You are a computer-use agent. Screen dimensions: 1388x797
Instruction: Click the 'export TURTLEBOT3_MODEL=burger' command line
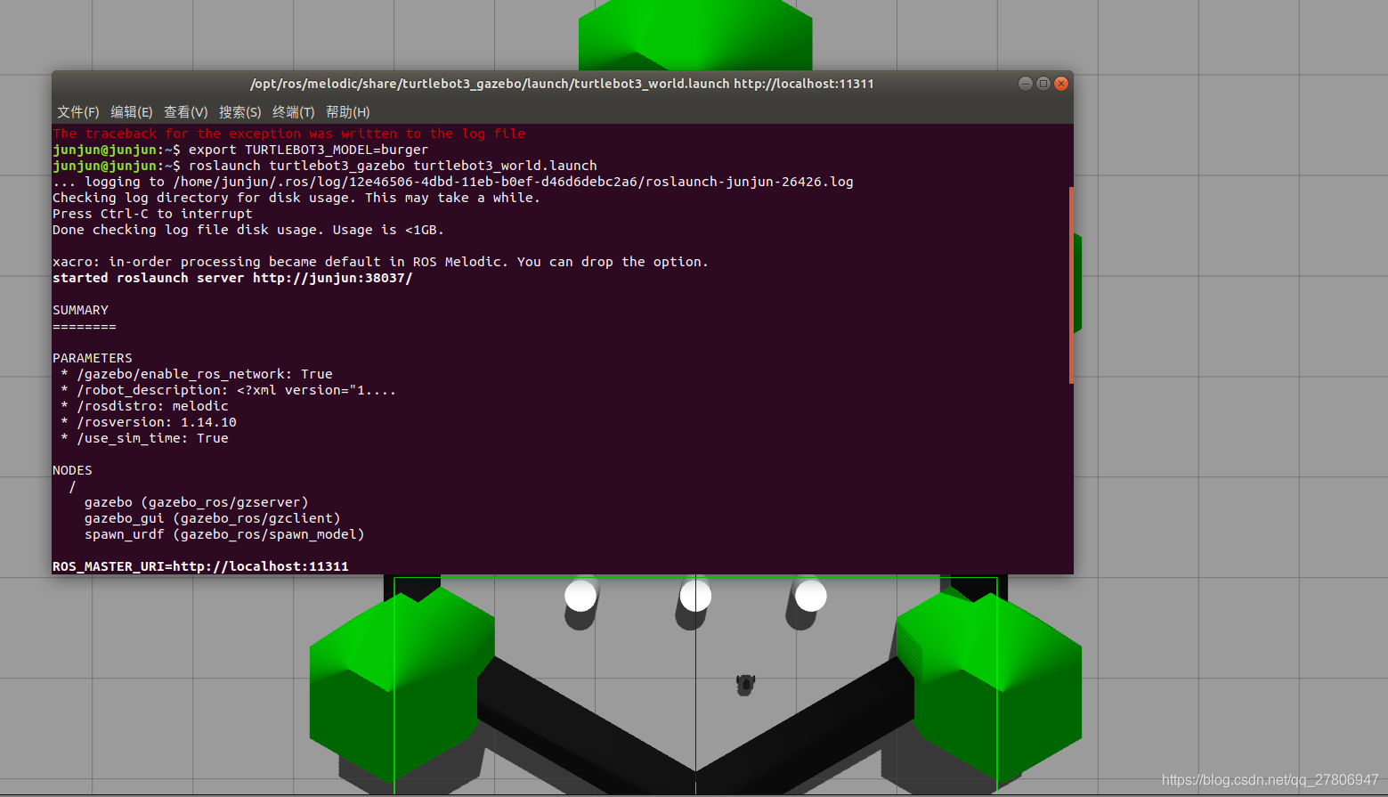pyautogui.click(x=308, y=150)
